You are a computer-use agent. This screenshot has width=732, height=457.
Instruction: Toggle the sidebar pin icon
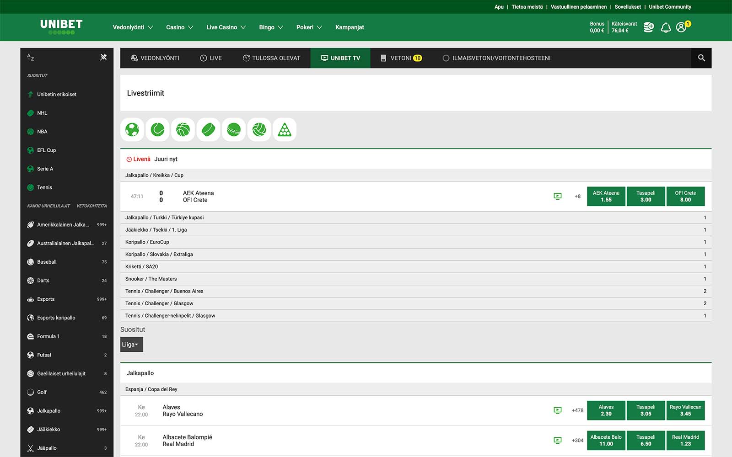[103, 57]
